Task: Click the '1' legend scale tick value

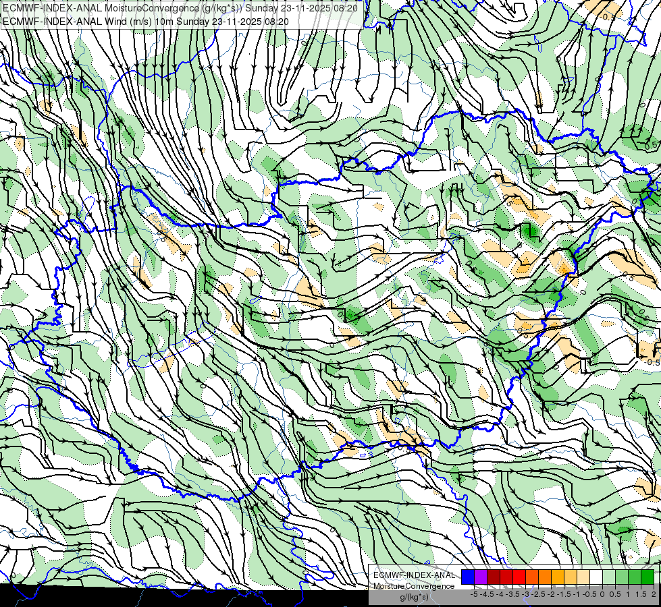Action: [x=628, y=594]
